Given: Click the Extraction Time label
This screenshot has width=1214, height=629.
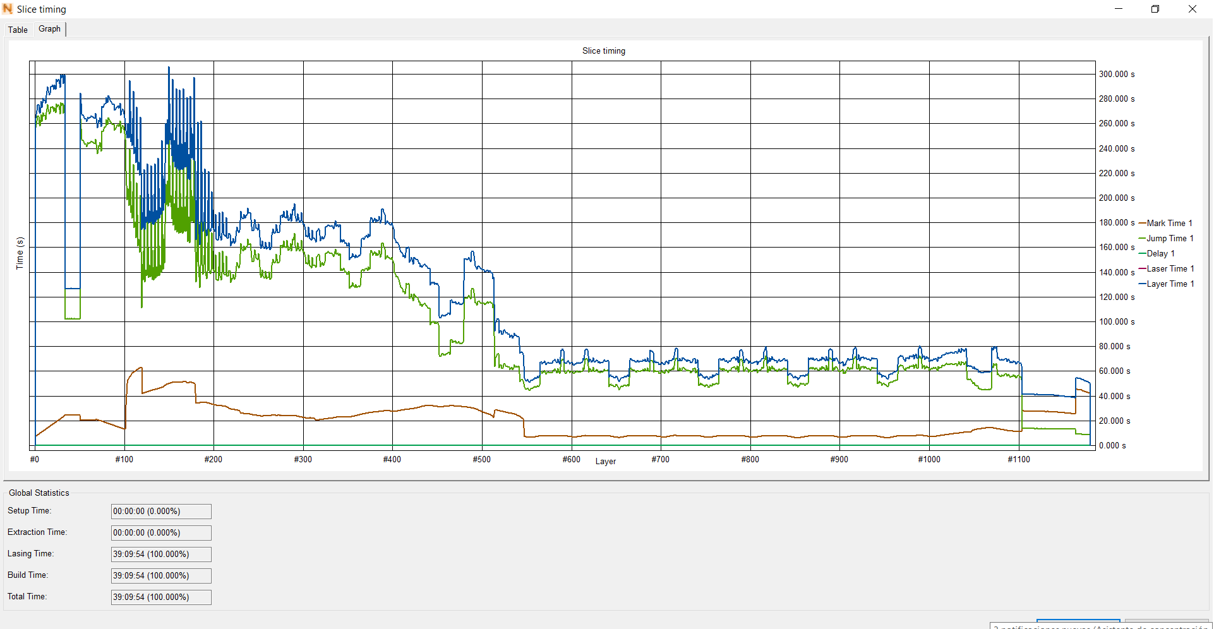Looking at the screenshot, I should 37,532.
